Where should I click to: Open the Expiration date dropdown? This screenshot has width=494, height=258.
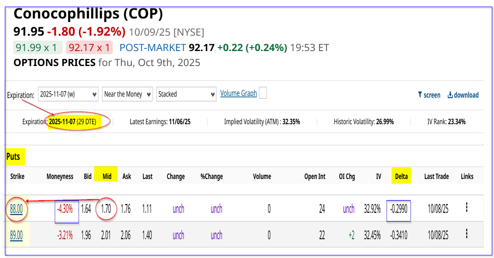click(68, 94)
